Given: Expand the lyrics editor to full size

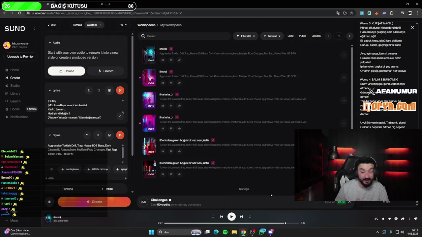Looking at the screenshot, I should (x=120, y=116).
